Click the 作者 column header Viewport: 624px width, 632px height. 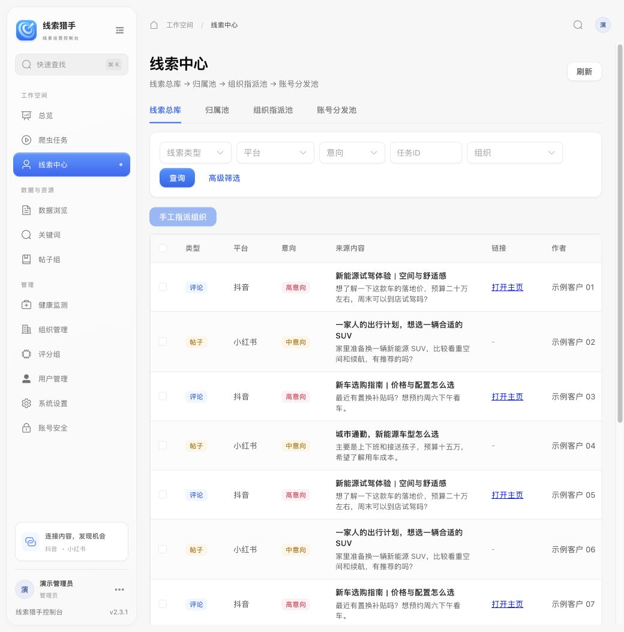(559, 248)
